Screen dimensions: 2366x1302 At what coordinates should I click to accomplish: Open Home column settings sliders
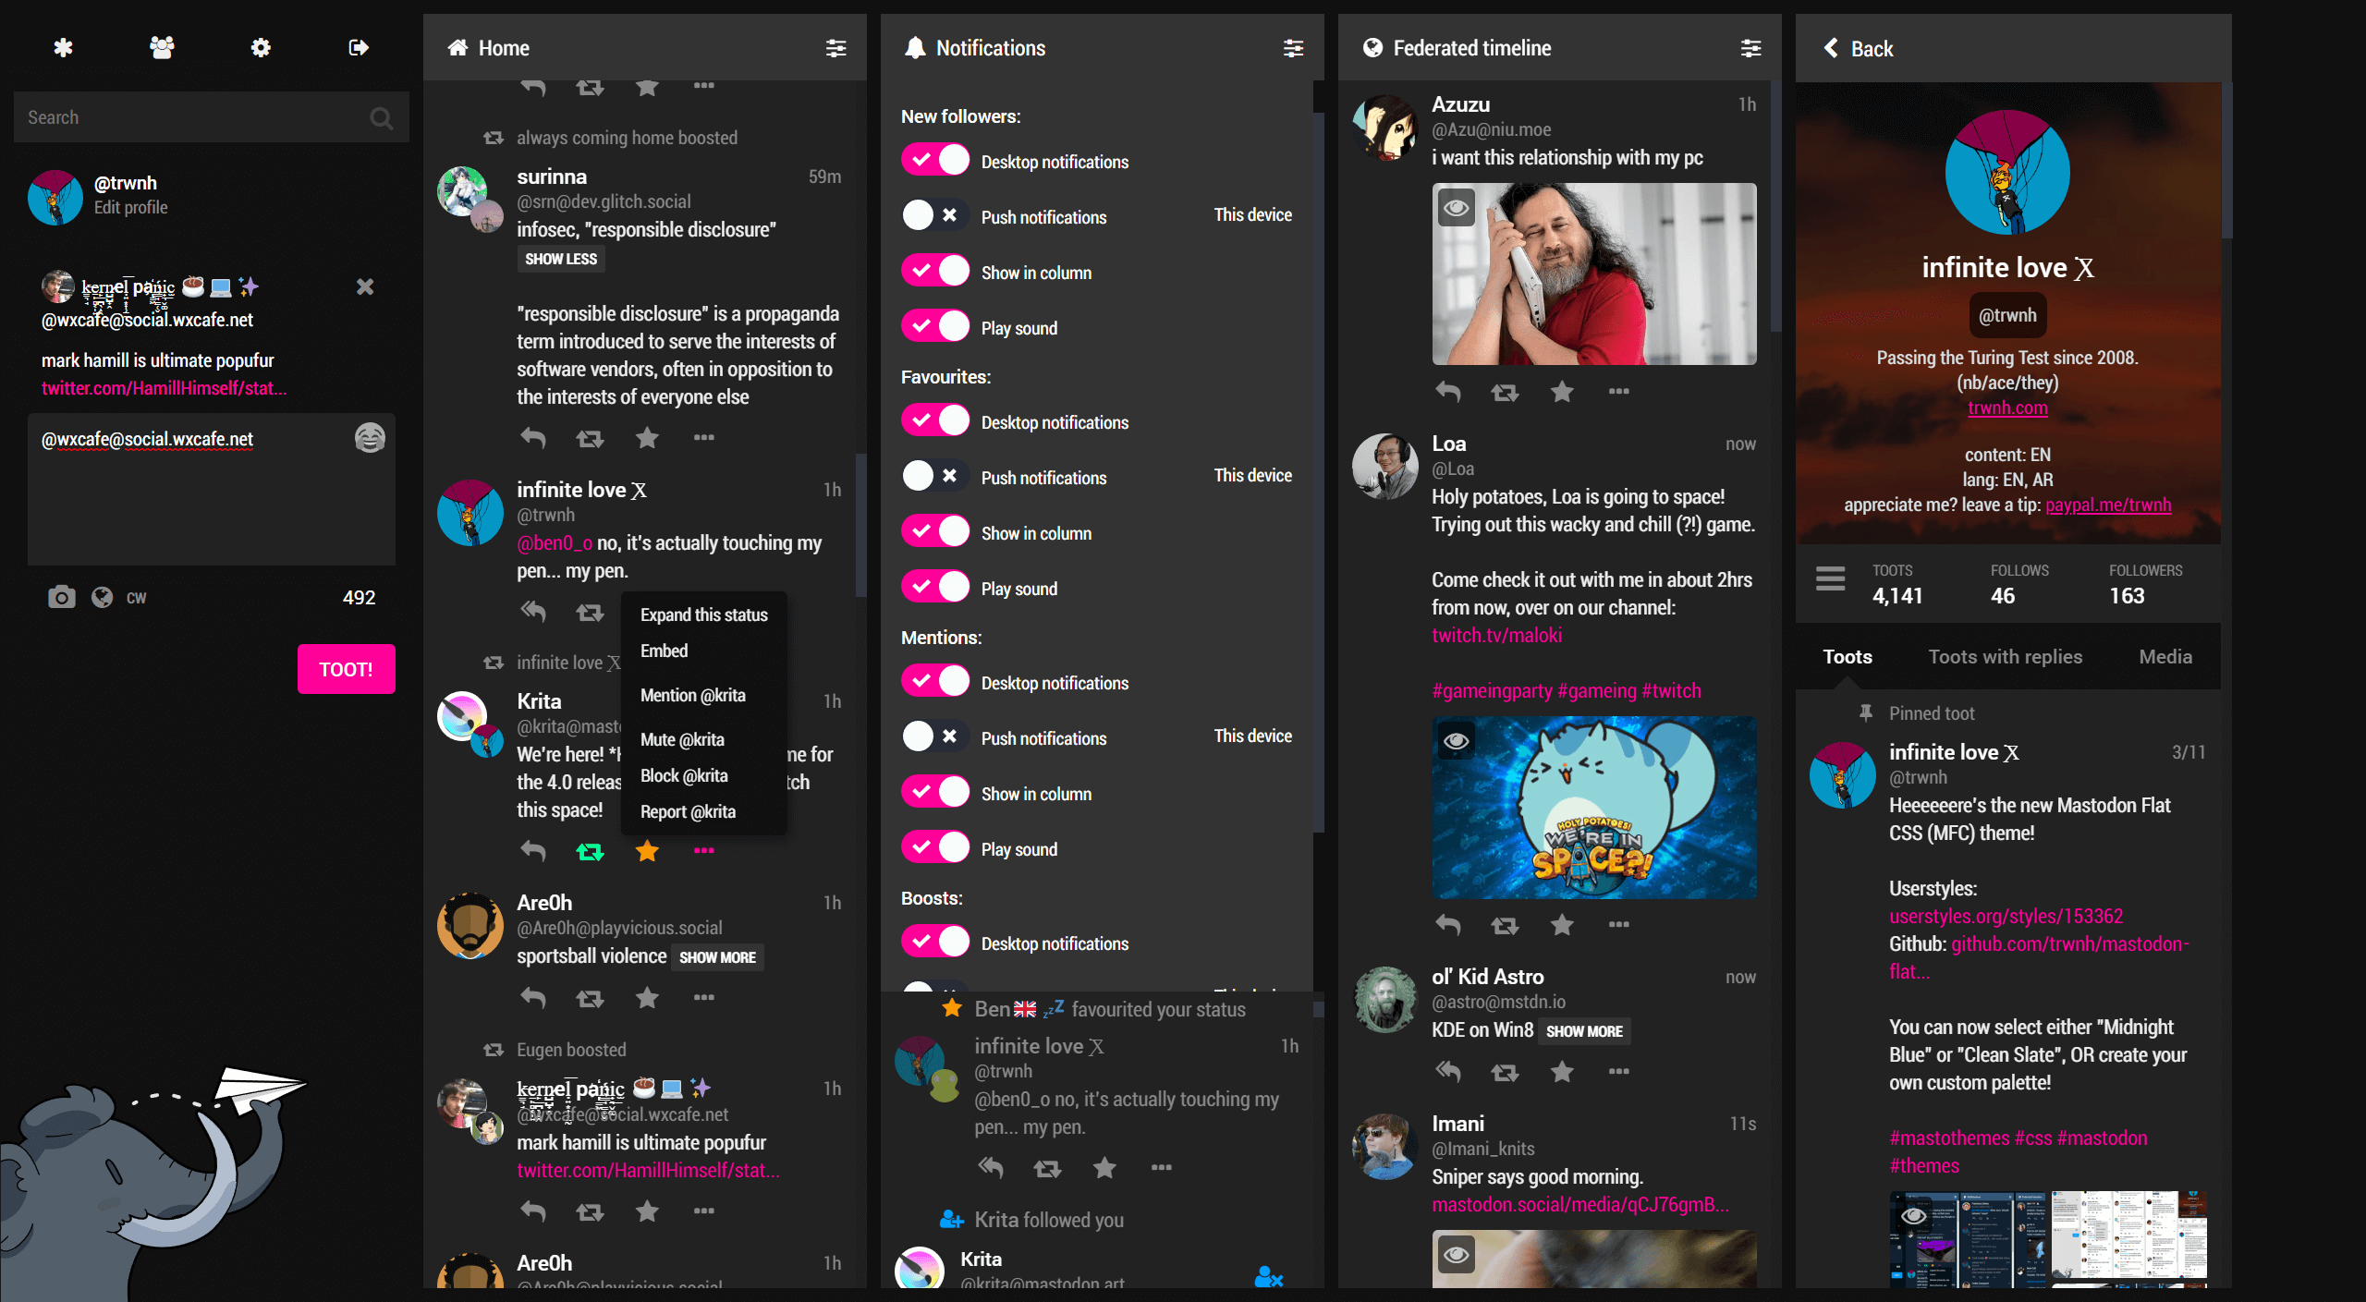coord(835,48)
